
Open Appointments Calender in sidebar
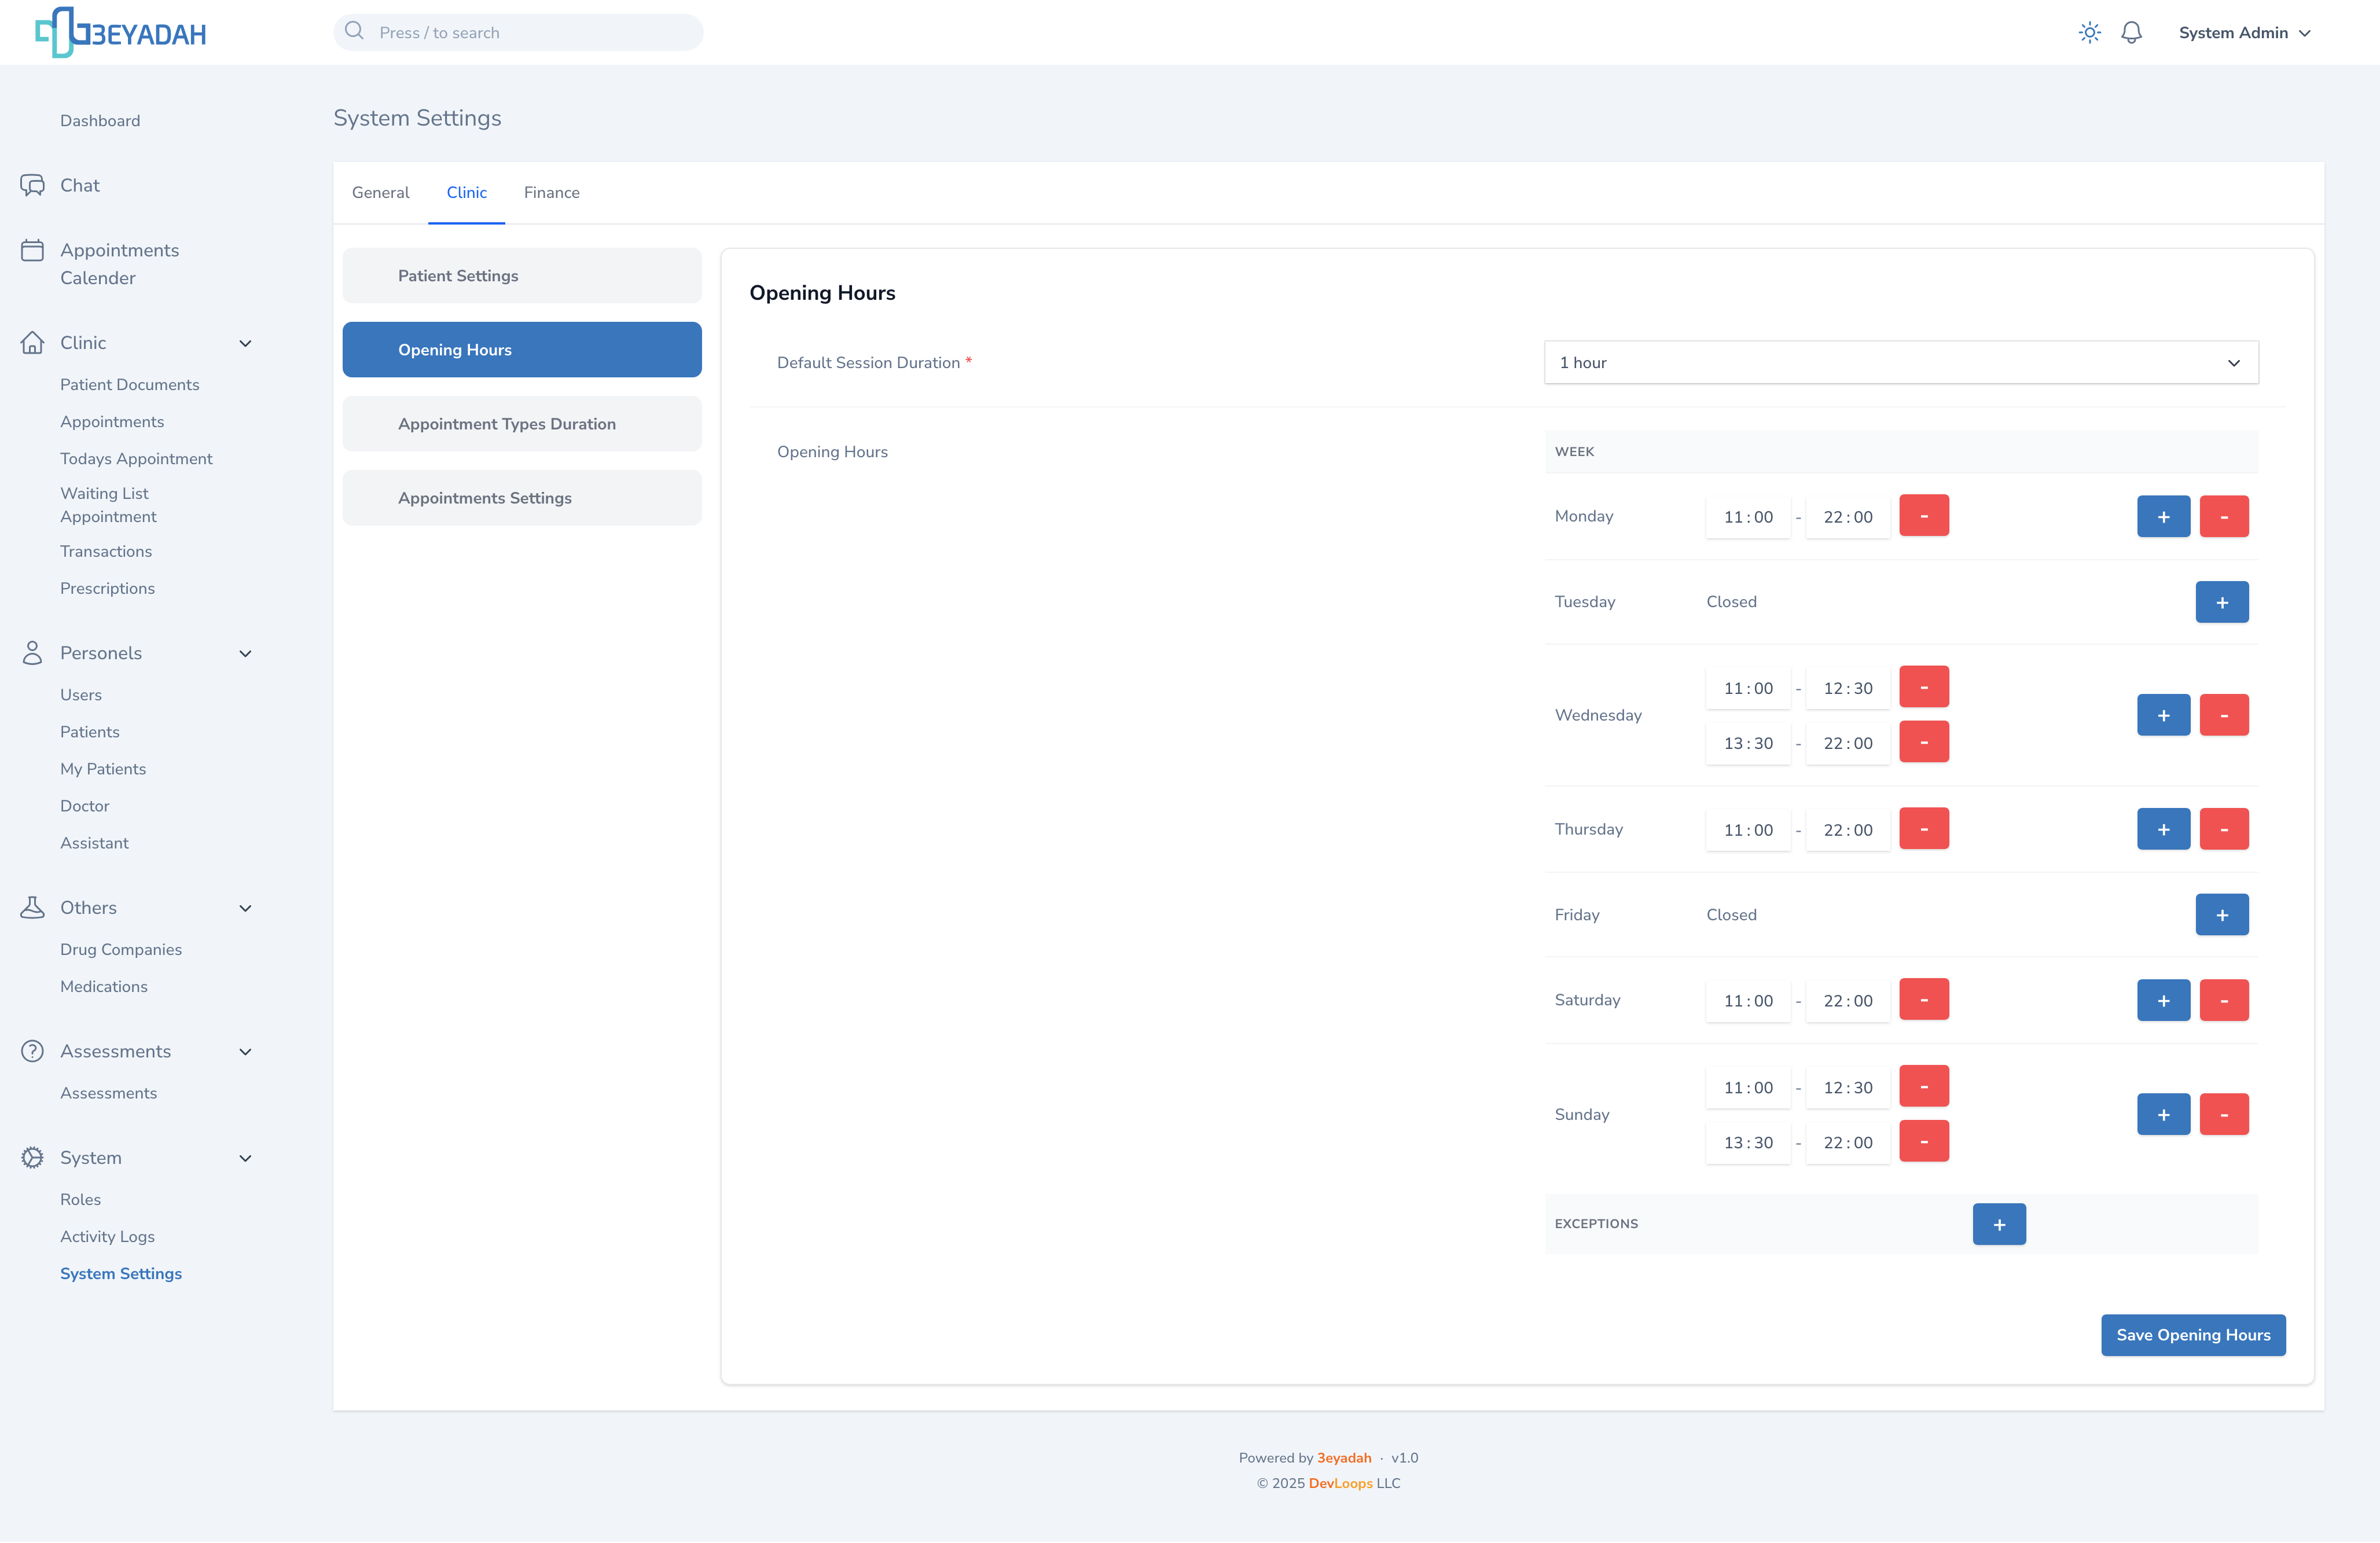click(119, 264)
